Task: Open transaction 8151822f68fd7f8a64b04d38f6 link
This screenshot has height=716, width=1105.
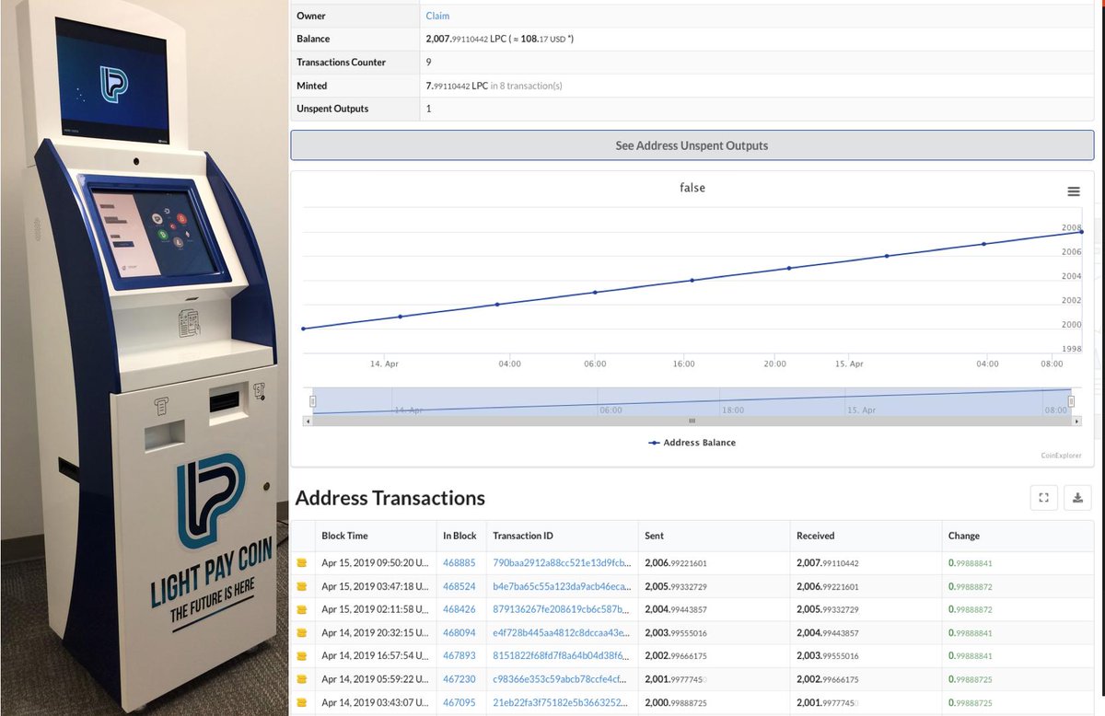Action: tap(562, 655)
